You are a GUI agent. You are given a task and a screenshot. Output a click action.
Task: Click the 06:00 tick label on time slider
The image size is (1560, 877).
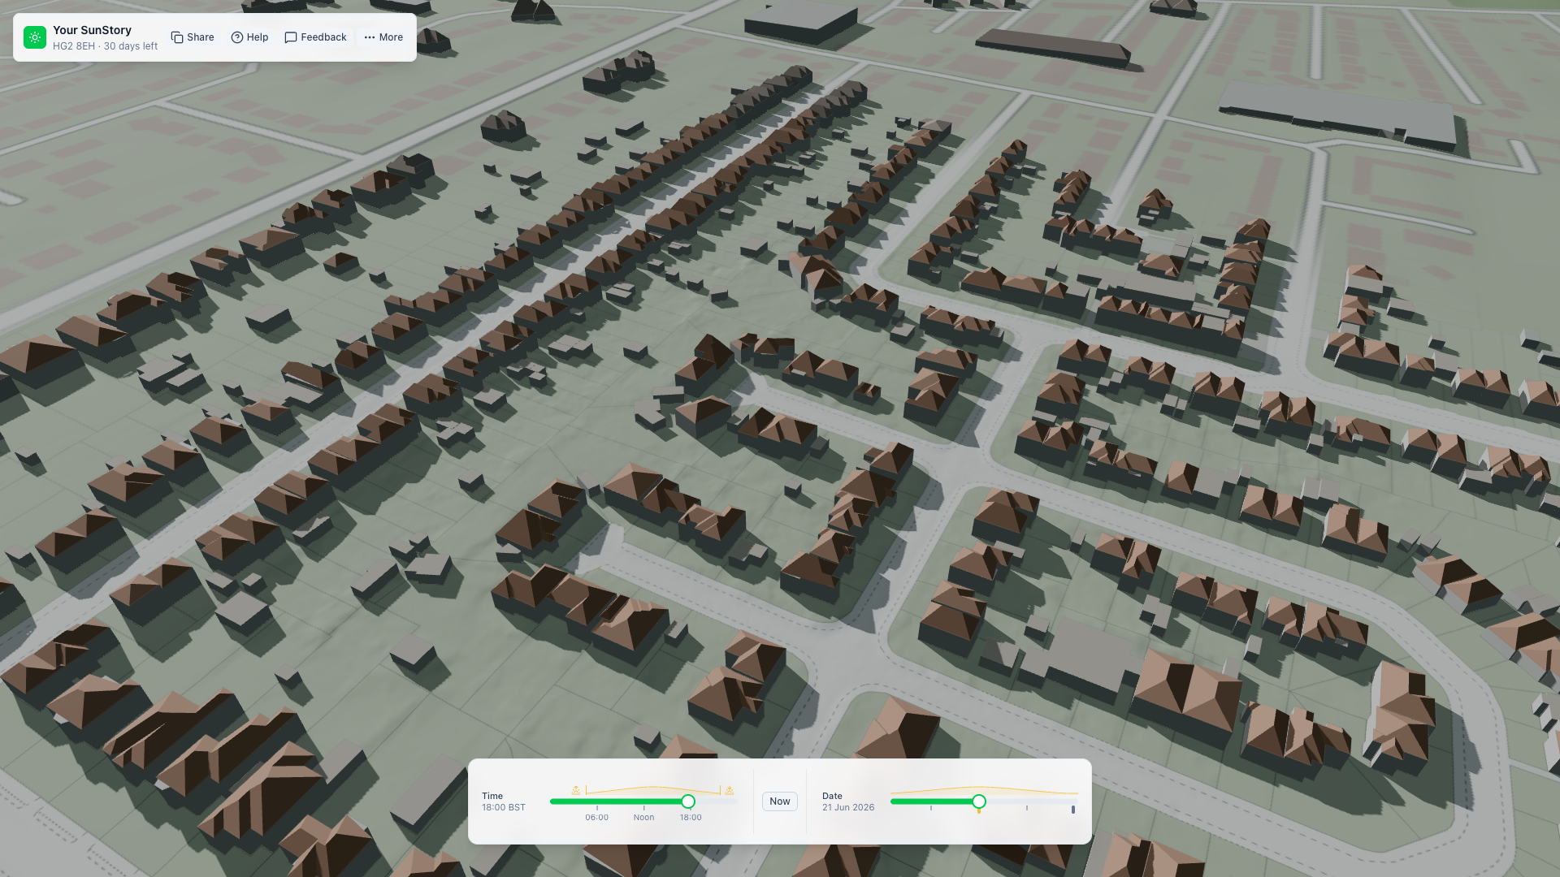[597, 818]
